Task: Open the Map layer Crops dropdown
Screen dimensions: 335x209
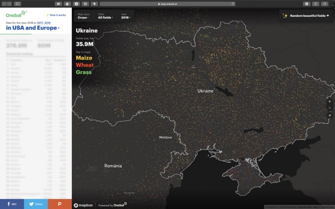Action: 83,18
